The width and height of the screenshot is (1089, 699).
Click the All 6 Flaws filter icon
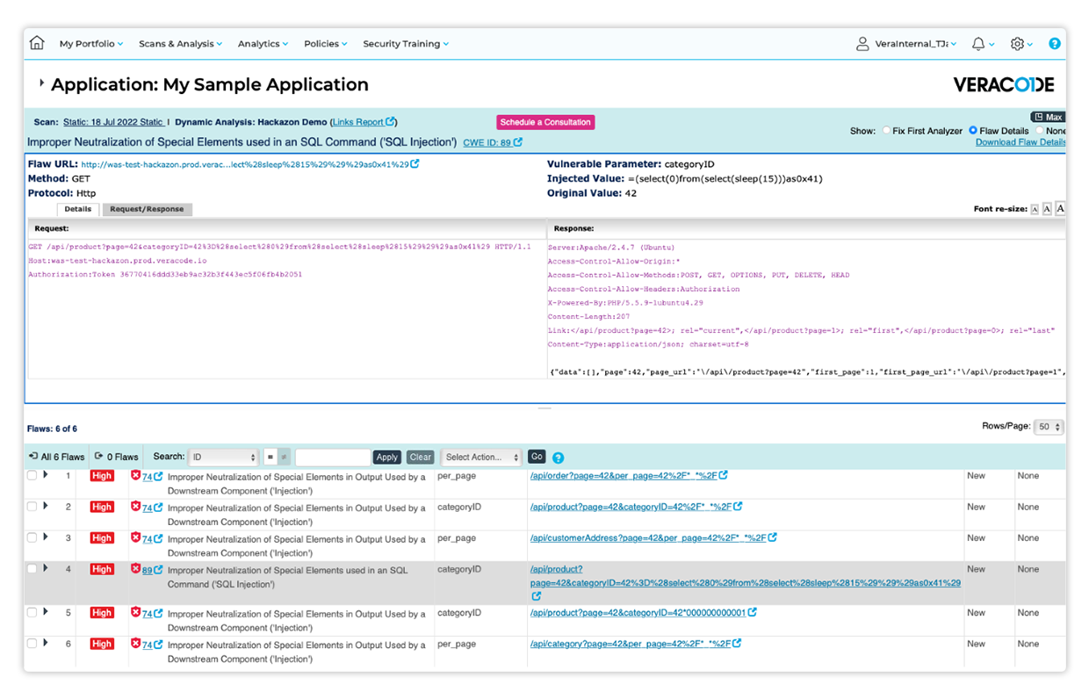33,457
